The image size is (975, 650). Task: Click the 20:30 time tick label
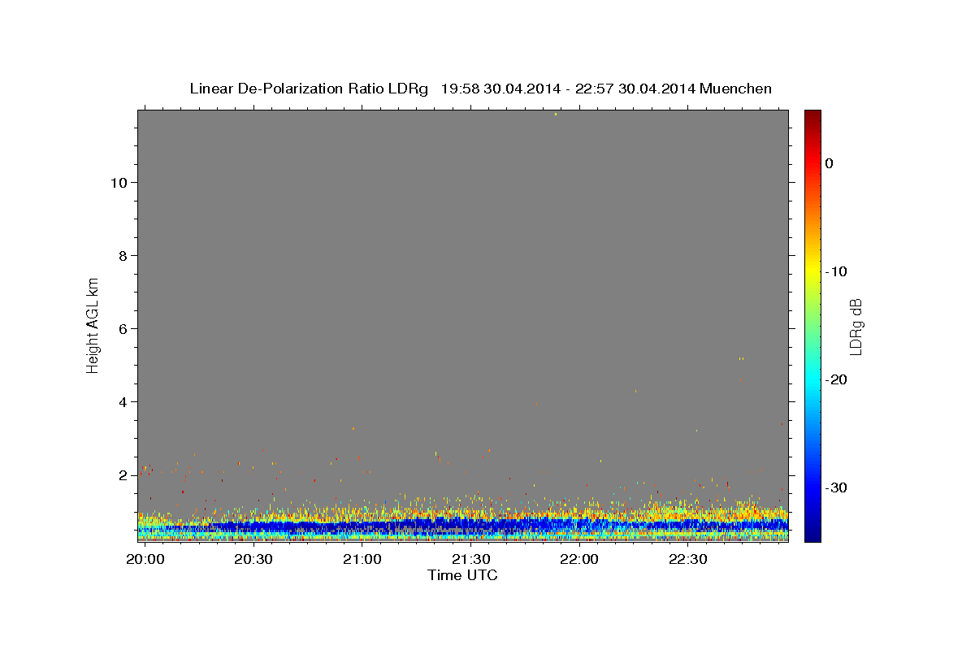[x=253, y=560]
